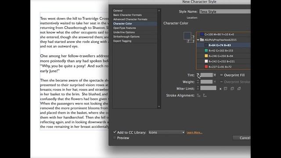
Task: Collapse the ASUPolyPrepYearbook2015 swatch group
Action: (198, 40)
